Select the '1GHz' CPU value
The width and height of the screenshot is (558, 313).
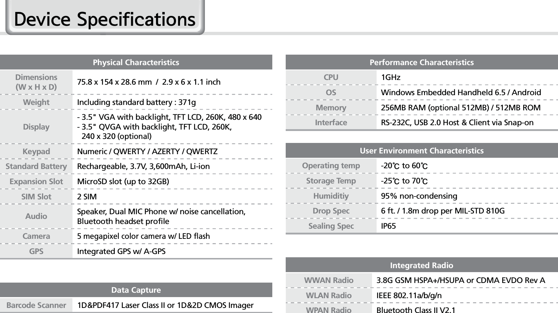(391, 77)
